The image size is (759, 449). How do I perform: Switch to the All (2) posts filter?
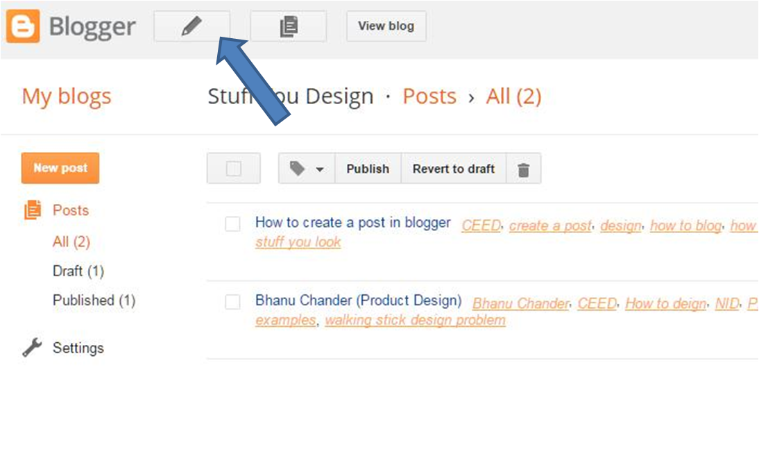coord(71,241)
